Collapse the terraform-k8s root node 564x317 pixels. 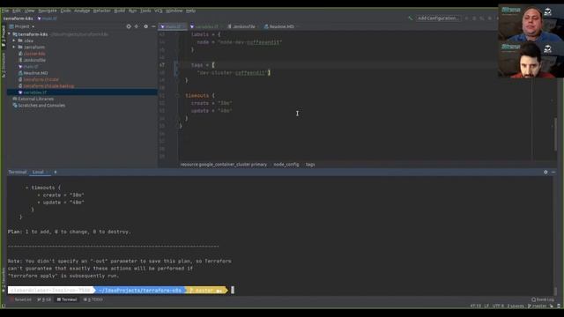click(10, 34)
